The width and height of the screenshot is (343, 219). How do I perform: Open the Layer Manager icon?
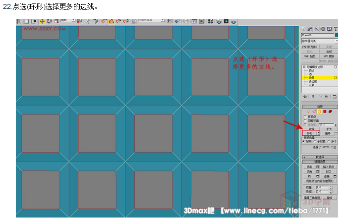pyautogui.click(x=186, y=21)
